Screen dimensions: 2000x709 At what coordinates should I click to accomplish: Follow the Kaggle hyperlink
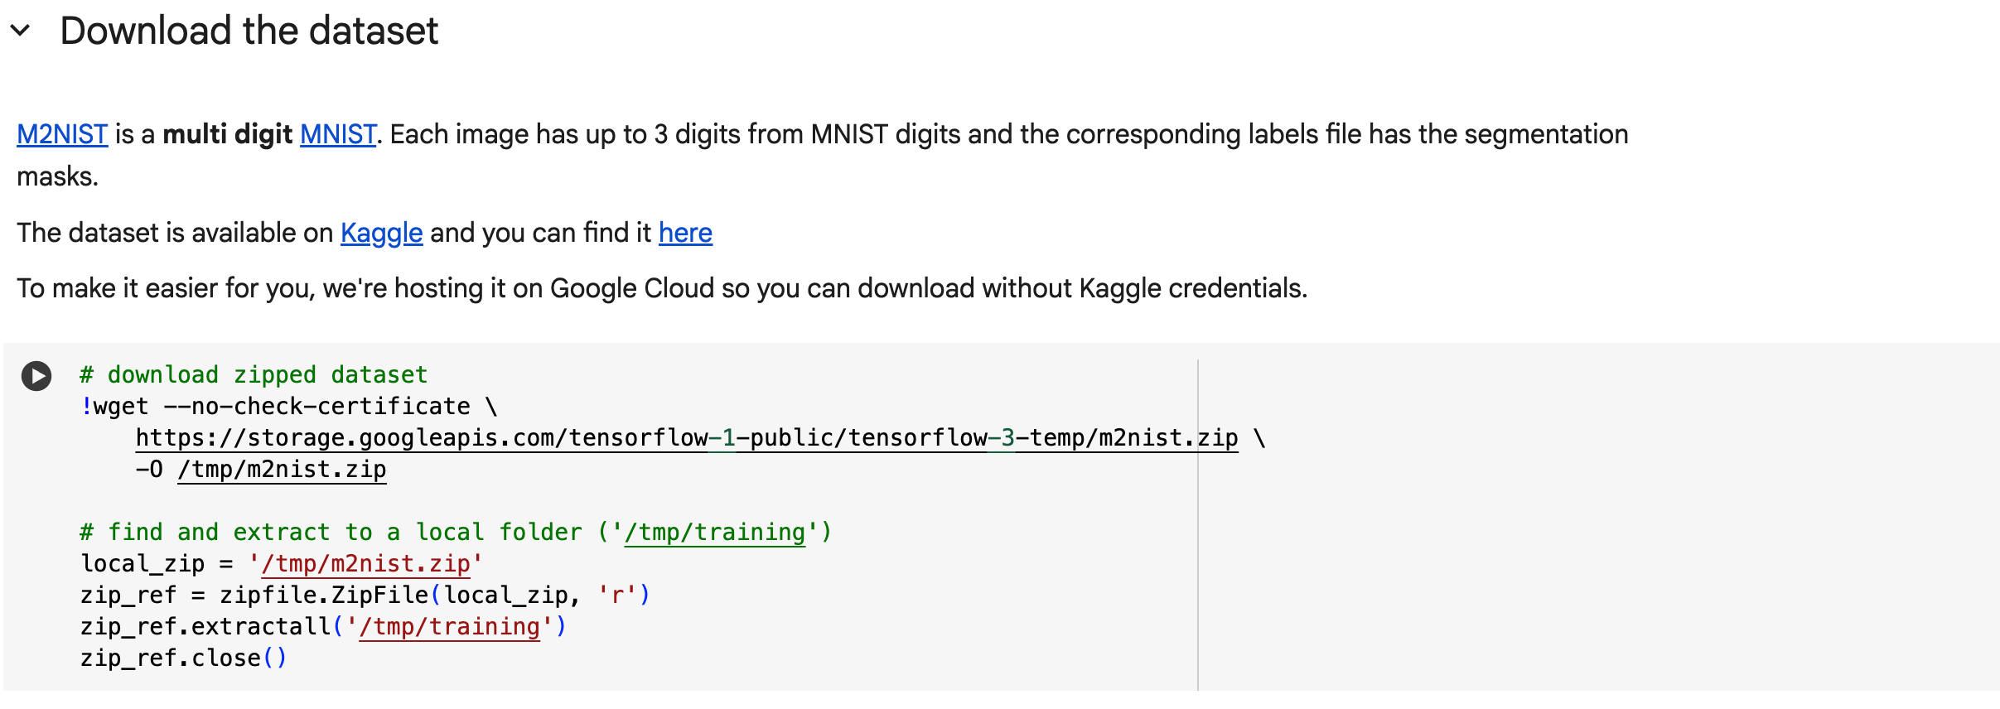coord(381,233)
